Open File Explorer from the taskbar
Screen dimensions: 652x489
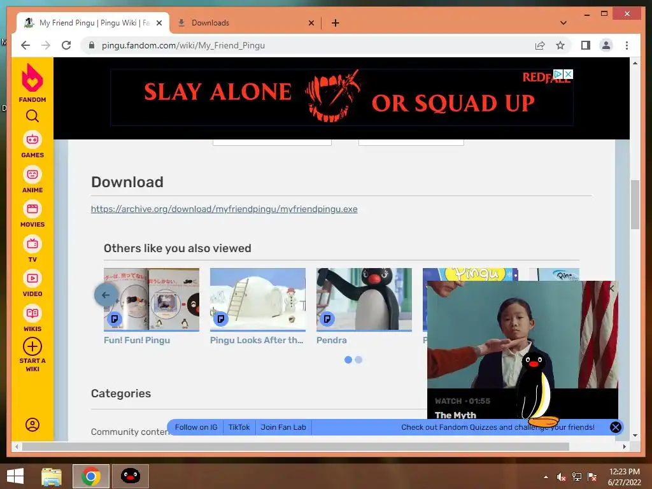[52, 476]
